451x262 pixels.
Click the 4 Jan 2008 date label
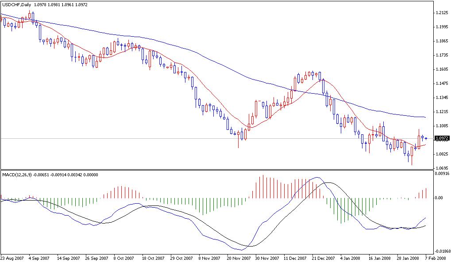point(351,258)
